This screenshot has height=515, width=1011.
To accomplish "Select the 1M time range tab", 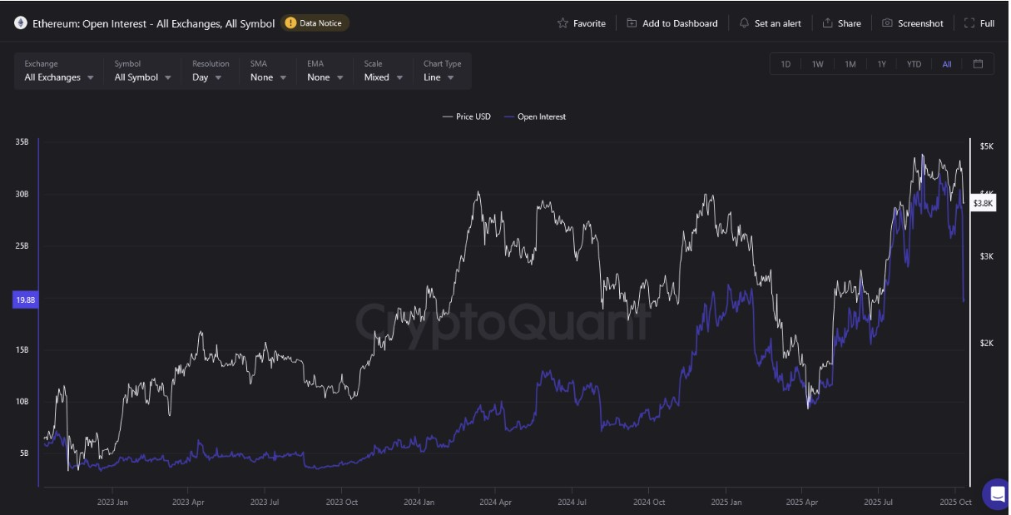I will click(850, 64).
